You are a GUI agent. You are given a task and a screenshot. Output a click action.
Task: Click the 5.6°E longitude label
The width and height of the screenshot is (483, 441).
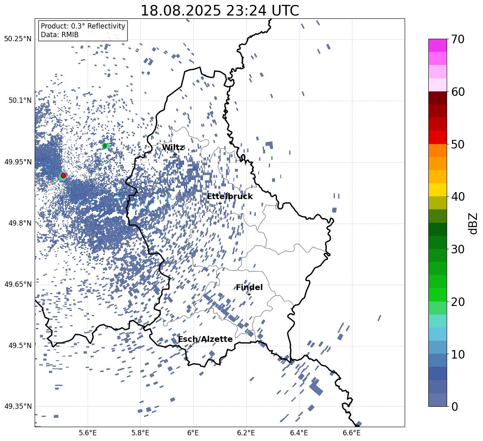pos(88,433)
